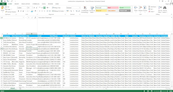Center text horizontally
Viewport: 173px width, 92px height.
tap(42, 11)
